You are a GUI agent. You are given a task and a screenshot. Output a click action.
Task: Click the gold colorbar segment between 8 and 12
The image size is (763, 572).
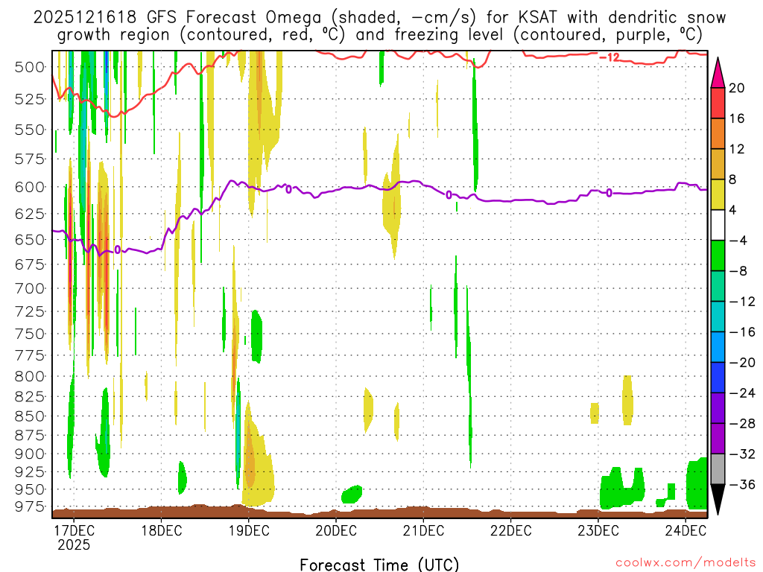718,165
